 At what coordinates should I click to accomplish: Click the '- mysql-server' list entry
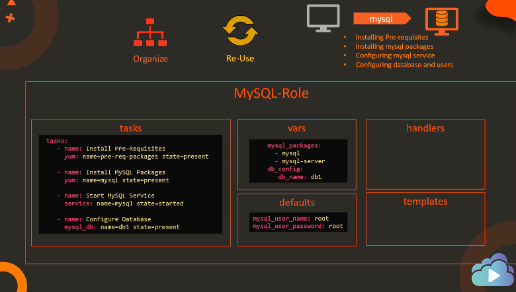tap(300, 161)
